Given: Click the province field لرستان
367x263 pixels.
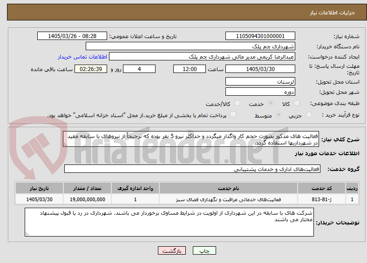Looking at the screenshot, I should click(x=260, y=81).
